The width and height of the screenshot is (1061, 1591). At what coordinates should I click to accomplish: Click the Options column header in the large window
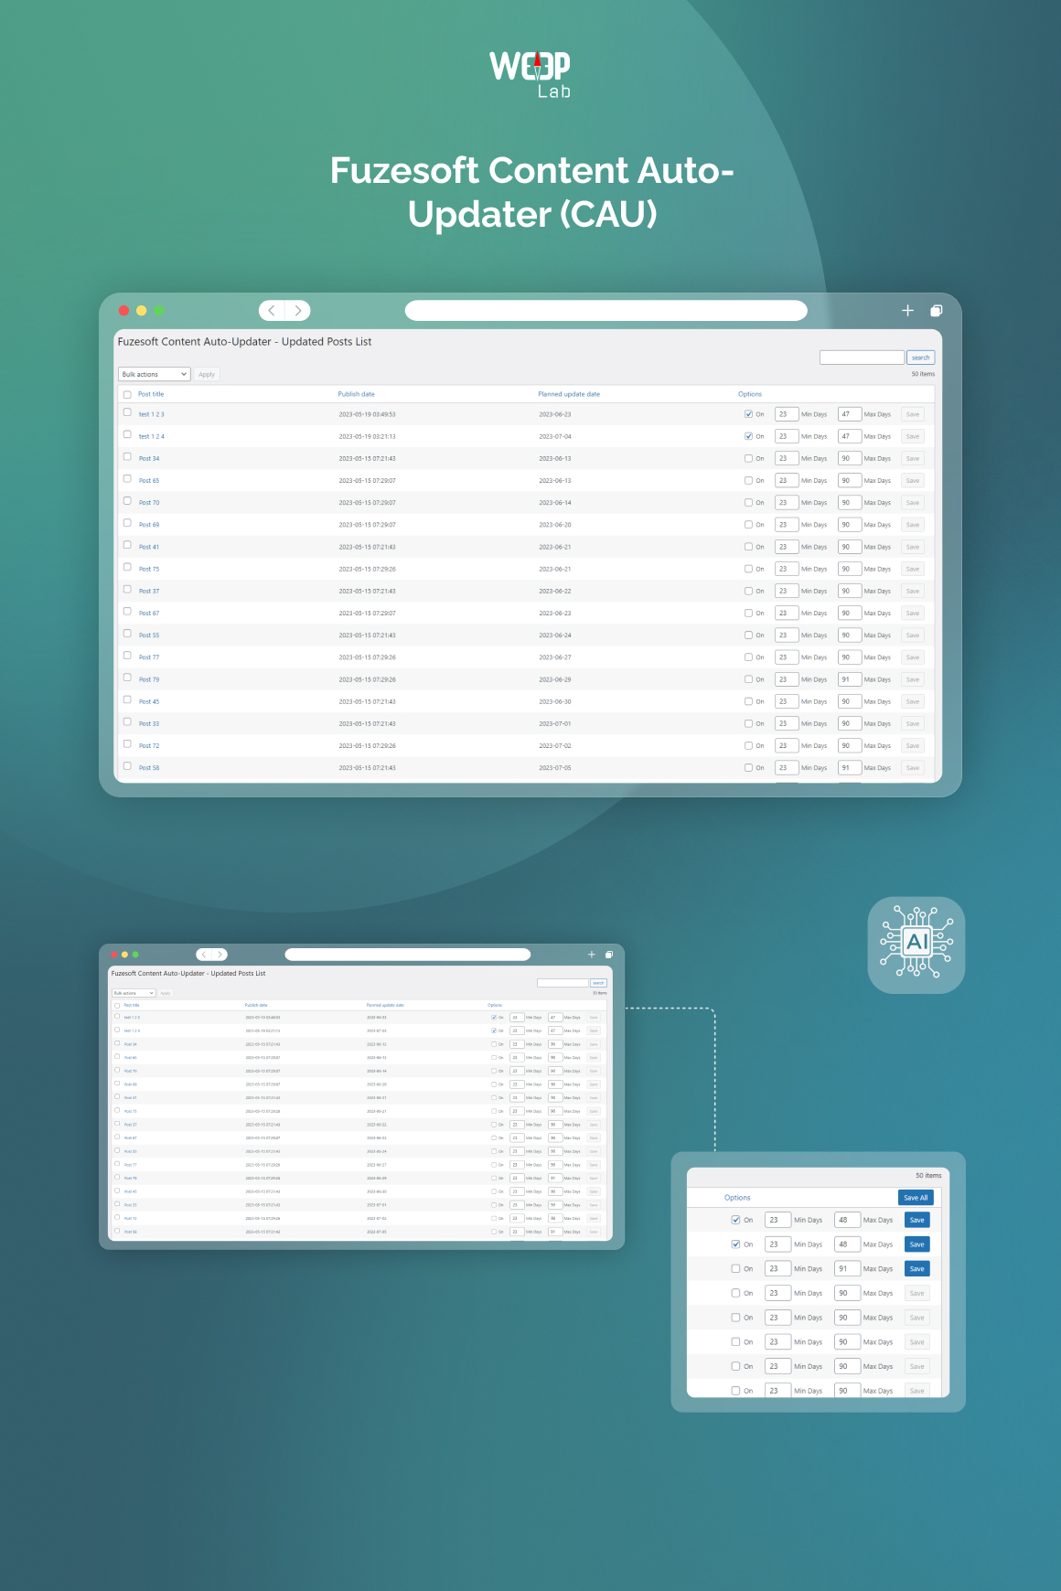[x=750, y=394]
